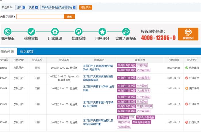Click the 我要投诉 orange button

pyautogui.click(x=188, y=34)
